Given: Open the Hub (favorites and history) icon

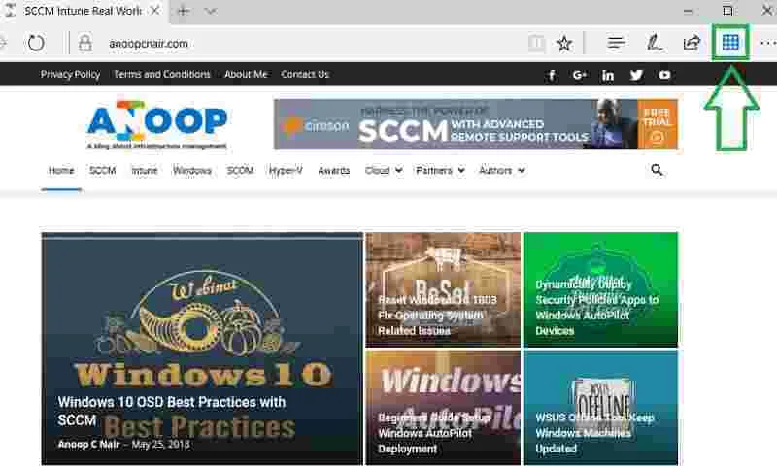Looking at the screenshot, I should pos(616,44).
